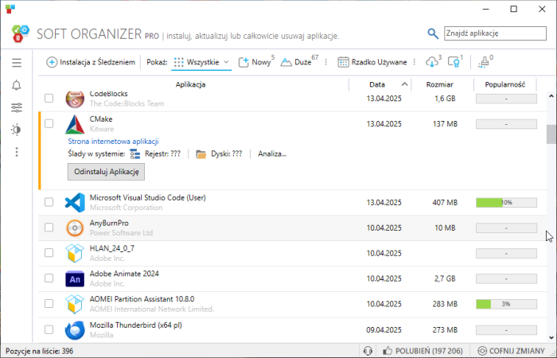Viewport: 557px width, 358px height.
Task: Click the scrollbar up arrow
Action: [x=551, y=96]
